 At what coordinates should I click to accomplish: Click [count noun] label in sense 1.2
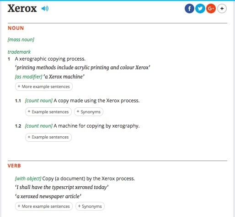point(39,126)
